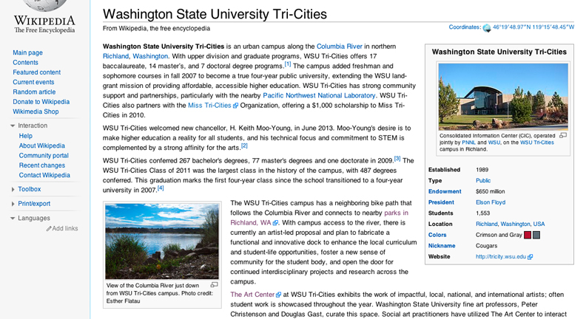This screenshot has height=319, width=586.
Task: Open the Public type link in infobox
Action: (x=483, y=181)
